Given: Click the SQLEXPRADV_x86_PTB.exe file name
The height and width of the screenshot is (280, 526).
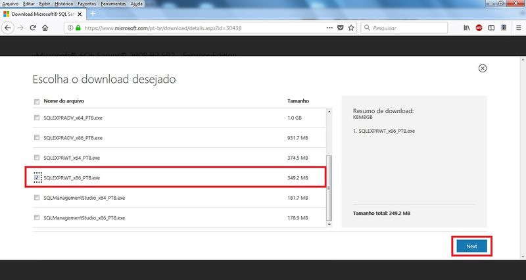Looking at the screenshot, I should (73, 138).
